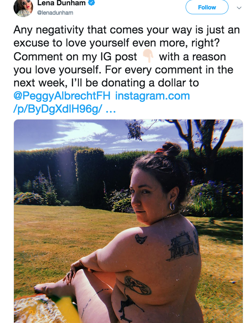Click the line "excuse to love yourself even more, right?"
Screen dimensions: 251x323
117,43
